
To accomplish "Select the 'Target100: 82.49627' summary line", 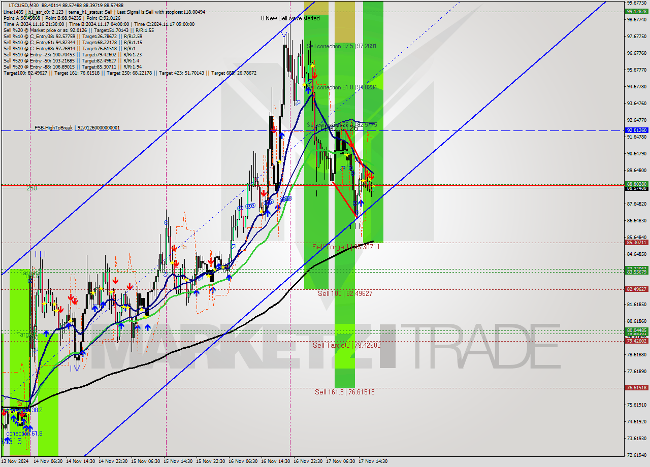I will coord(130,73).
